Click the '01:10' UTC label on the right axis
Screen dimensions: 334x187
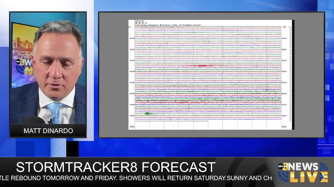284,38
